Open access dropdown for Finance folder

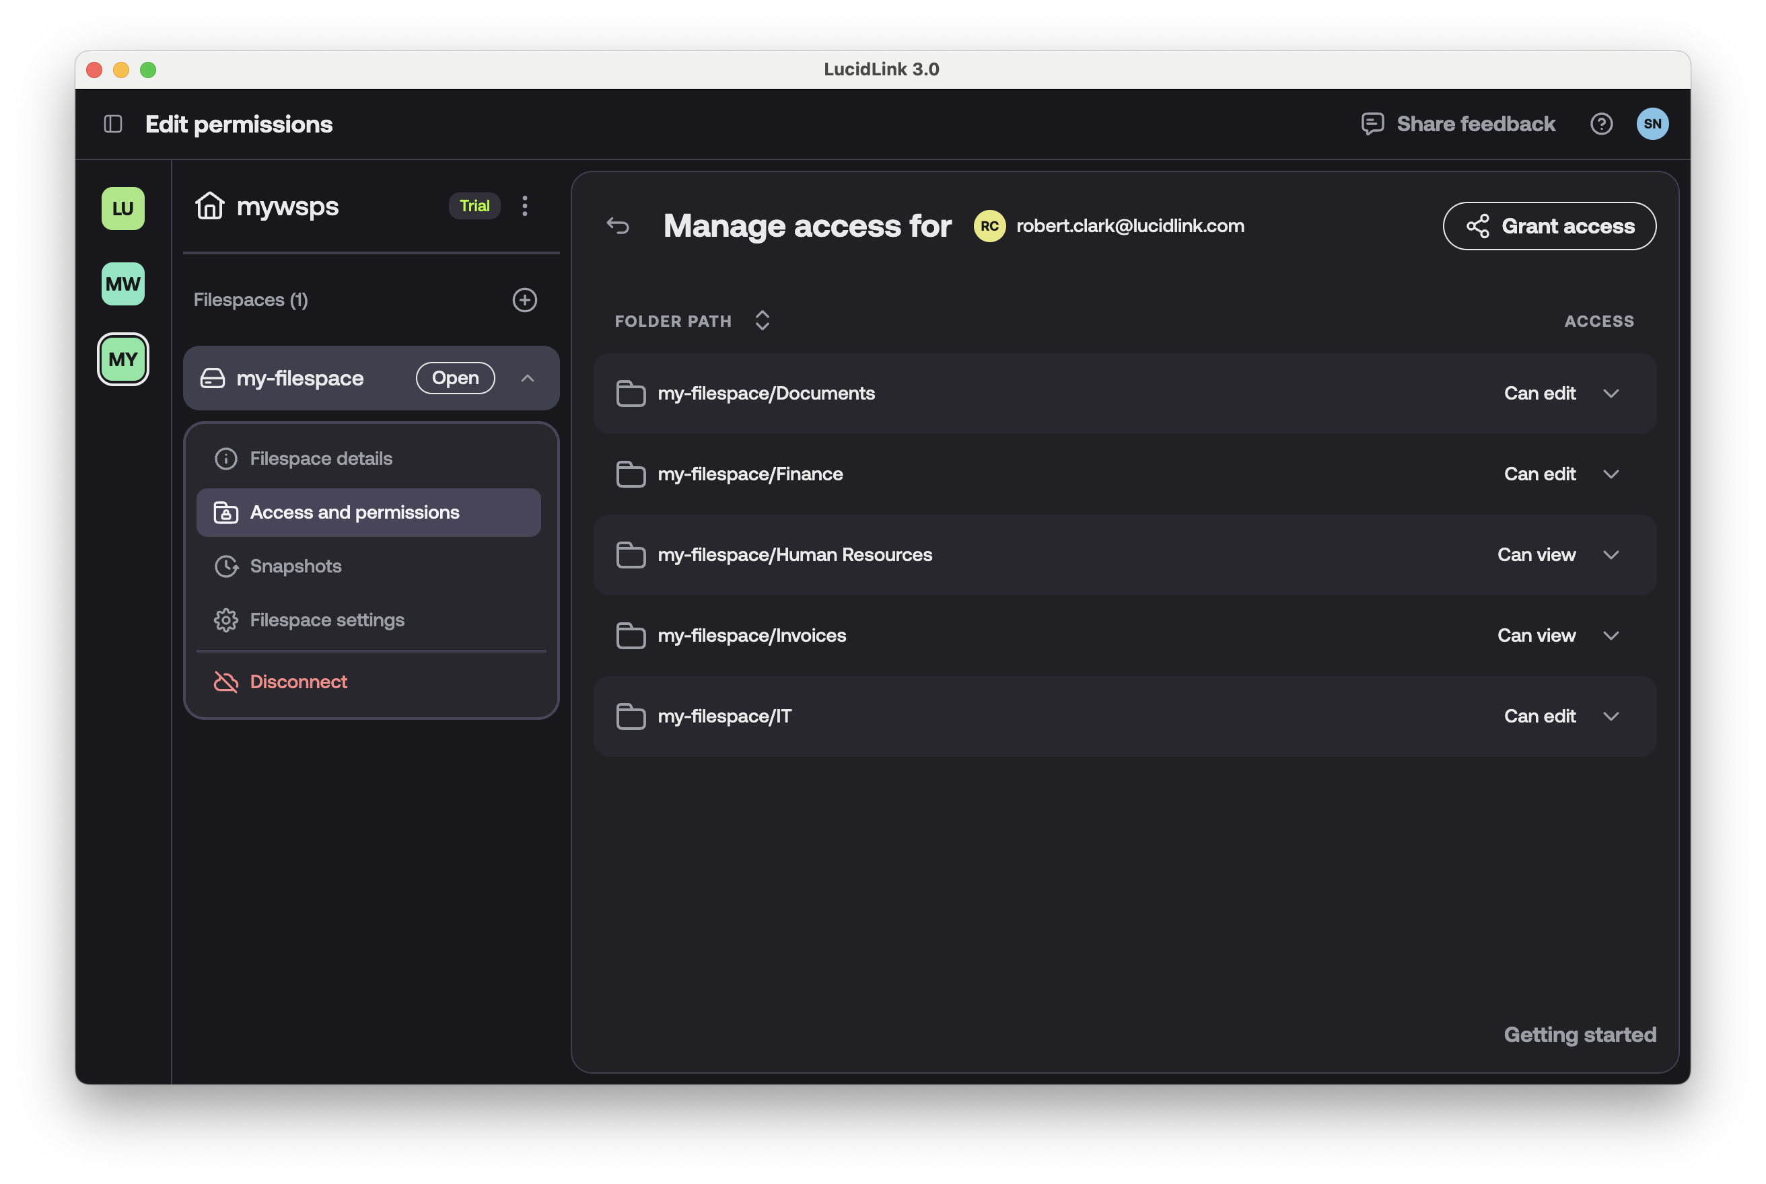[1611, 474]
